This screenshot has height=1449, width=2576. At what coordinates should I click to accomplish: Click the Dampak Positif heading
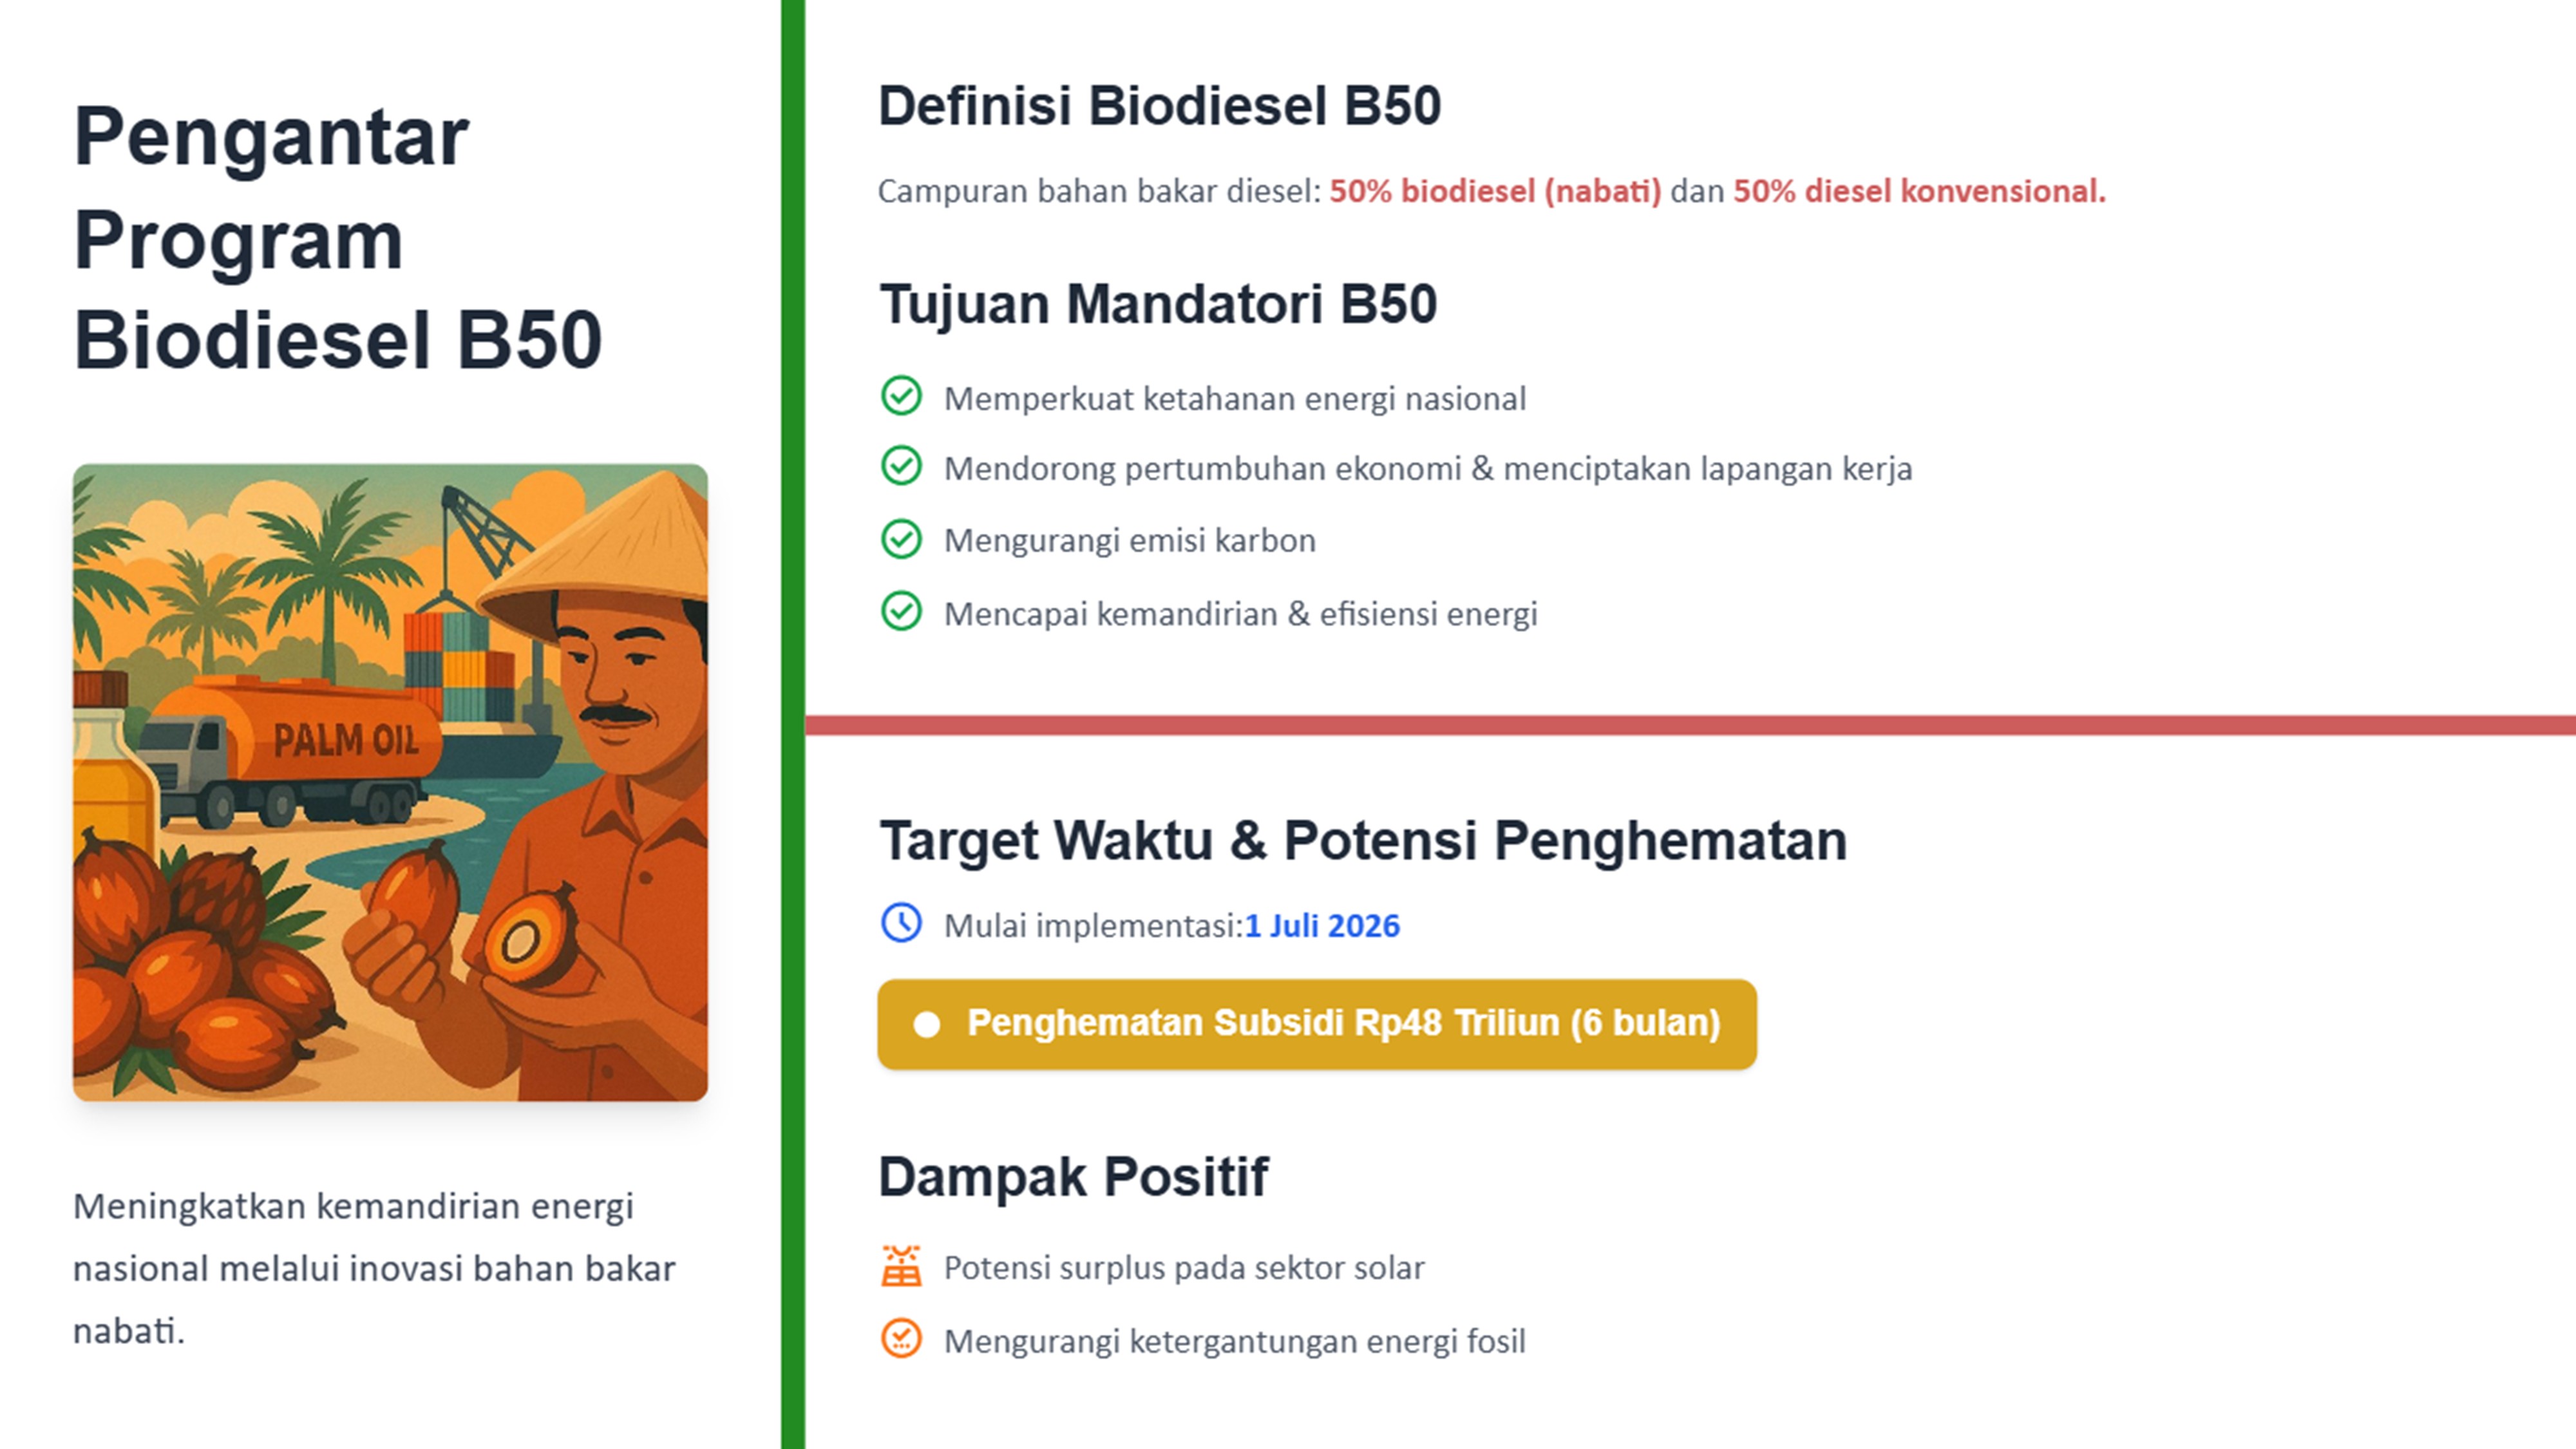(x=1073, y=1176)
